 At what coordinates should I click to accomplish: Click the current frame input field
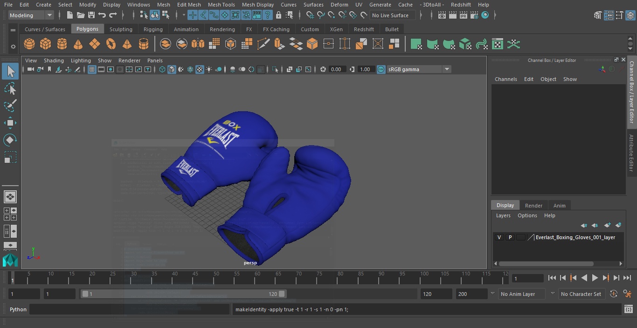tap(528, 278)
